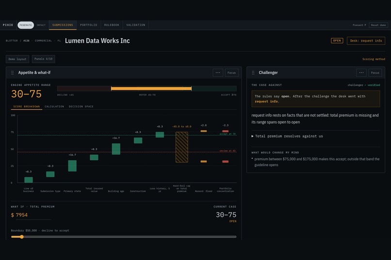The height and width of the screenshot is (260, 391).
Task: Click the 'ACCEPT ≥70' bar label
Action: click(x=228, y=95)
